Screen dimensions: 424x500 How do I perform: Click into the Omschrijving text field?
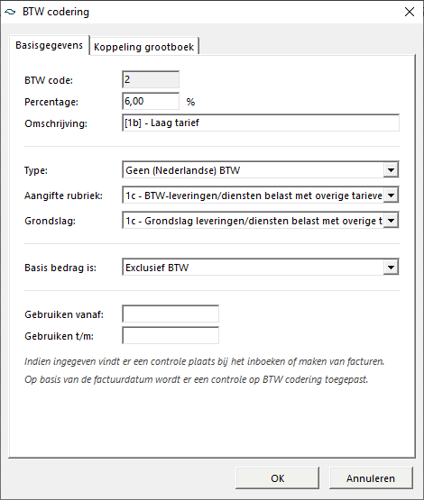[x=261, y=123]
